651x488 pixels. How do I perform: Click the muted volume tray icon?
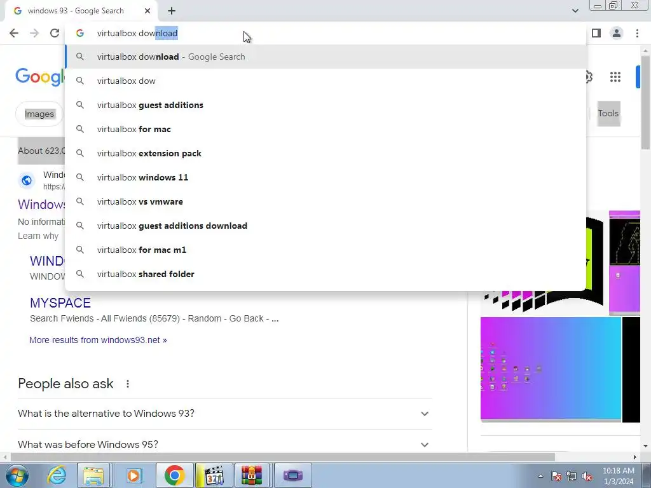pyautogui.click(x=587, y=477)
